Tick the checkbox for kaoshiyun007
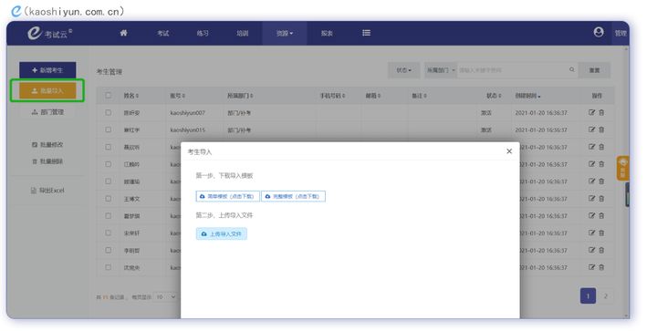657x331 pixels. point(108,112)
